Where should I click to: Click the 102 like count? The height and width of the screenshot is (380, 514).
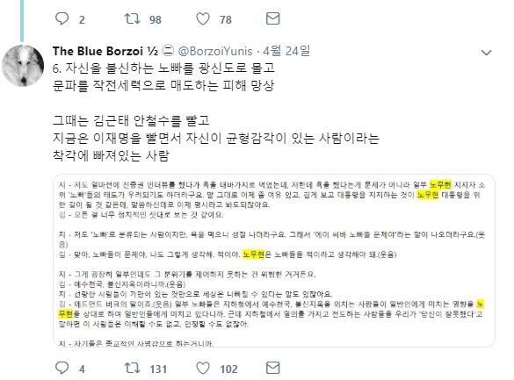(228, 369)
